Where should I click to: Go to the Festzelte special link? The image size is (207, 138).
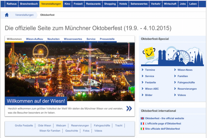pos(150,83)
